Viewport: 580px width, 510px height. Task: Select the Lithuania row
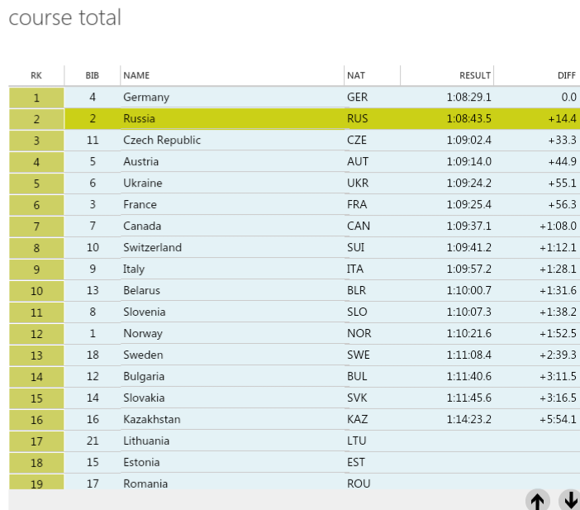[294, 441]
